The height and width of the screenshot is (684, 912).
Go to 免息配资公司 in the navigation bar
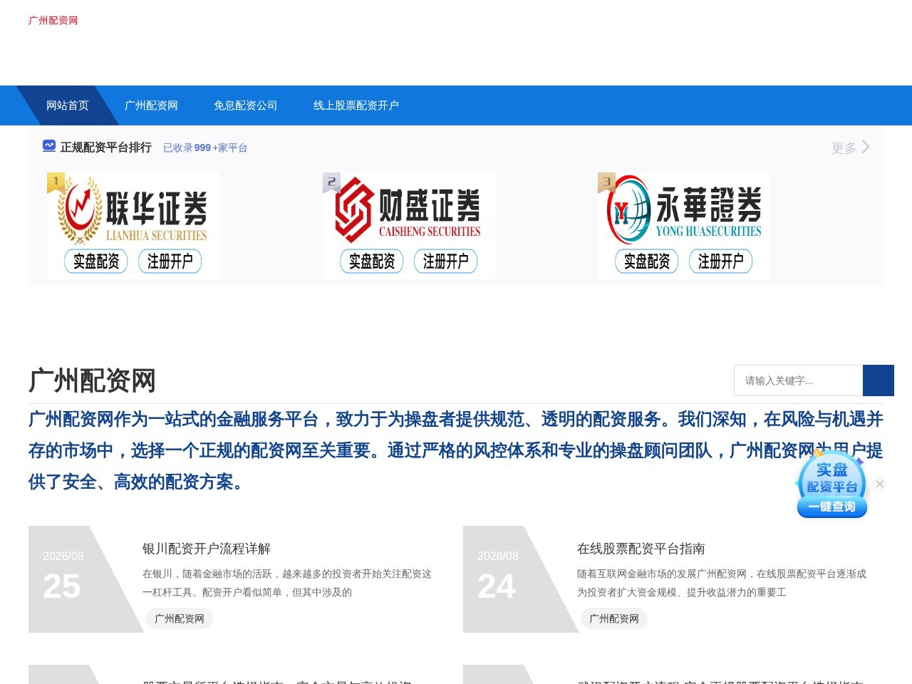[x=245, y=105]
